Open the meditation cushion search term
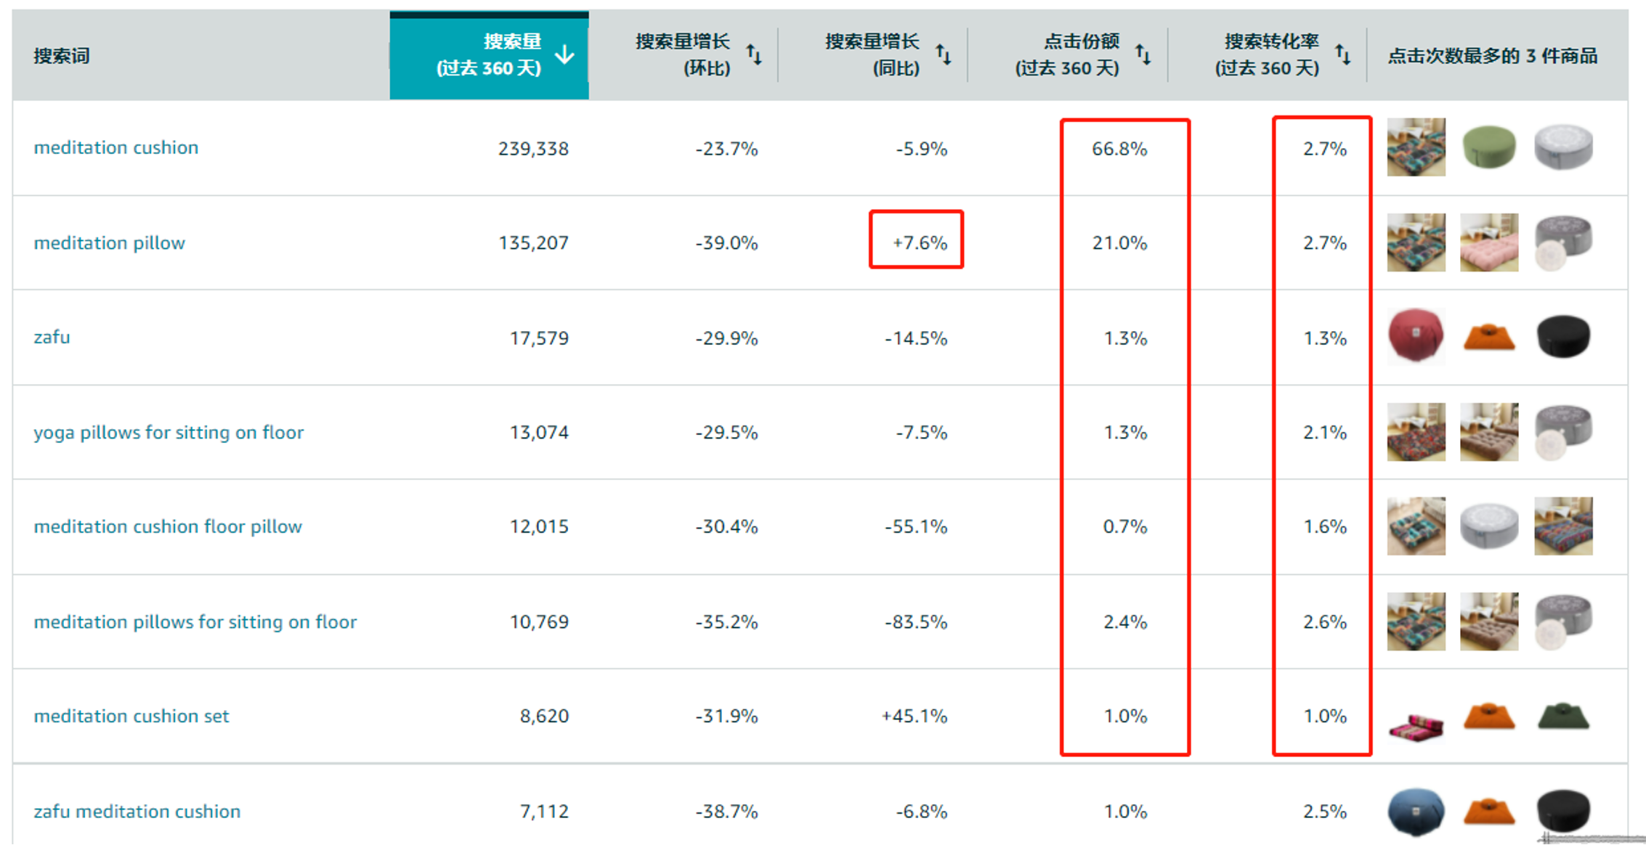This screenshot has width=1646, height=845. 115,148
